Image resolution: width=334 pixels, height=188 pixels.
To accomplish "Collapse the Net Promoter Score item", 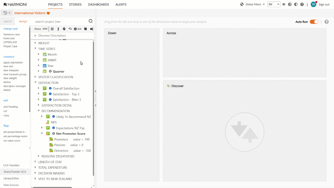I will (x=42, y=133).
